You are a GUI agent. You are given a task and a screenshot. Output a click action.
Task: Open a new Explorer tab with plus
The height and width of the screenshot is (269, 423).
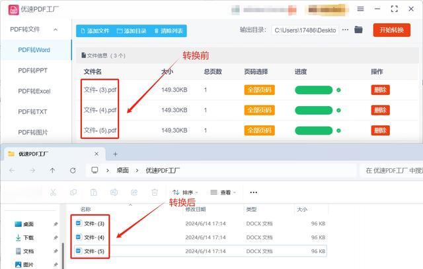coord(115,154)
